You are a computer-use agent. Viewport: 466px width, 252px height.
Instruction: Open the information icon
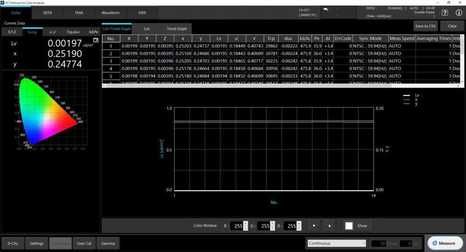[459, 13]
